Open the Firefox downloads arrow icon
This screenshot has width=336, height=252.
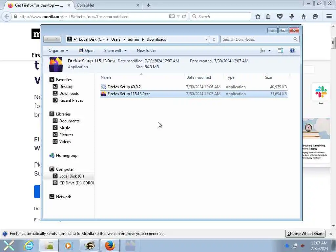pos(292,16)
